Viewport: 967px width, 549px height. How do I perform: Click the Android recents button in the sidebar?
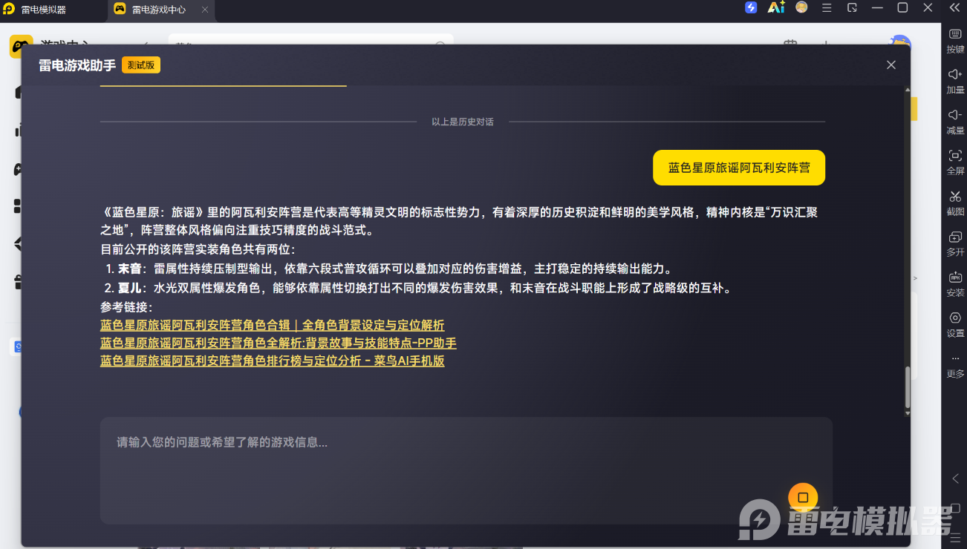956,537
